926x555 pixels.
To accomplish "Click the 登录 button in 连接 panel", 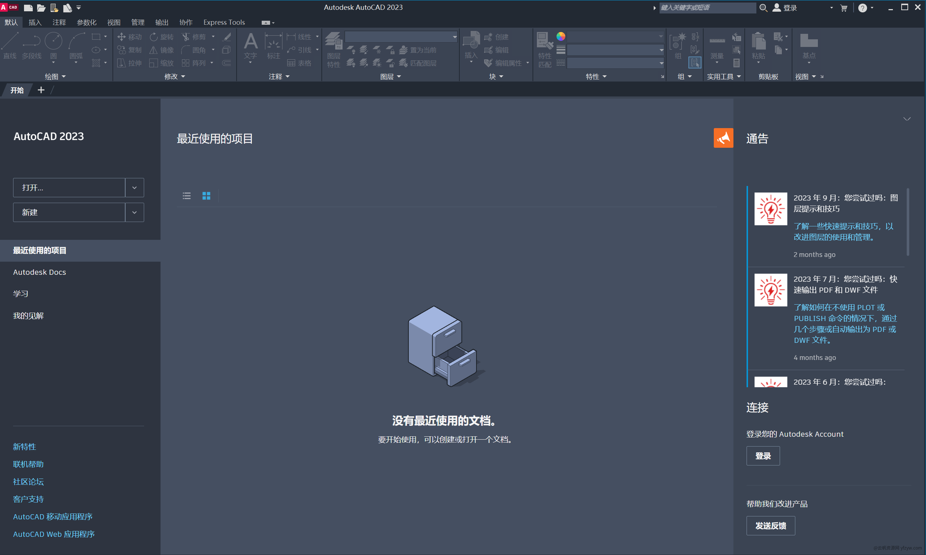I will pyautogui.click(x=764, y=456).
